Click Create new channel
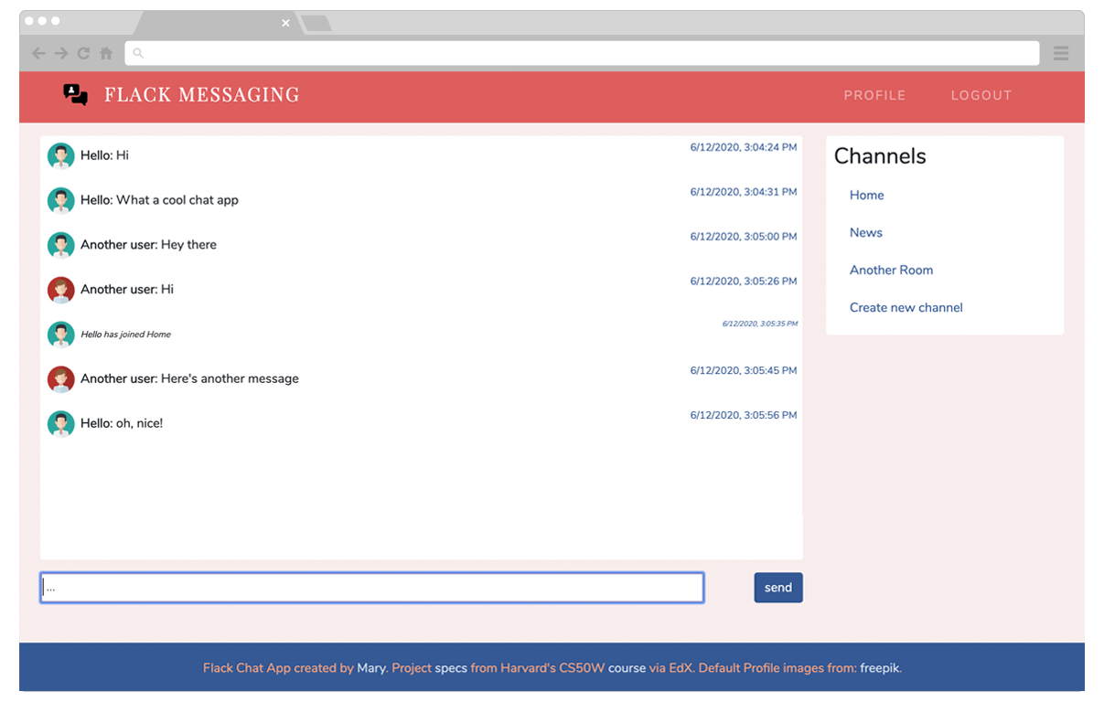This screenshot has width=1104, height=702. (x=906, y=308)
